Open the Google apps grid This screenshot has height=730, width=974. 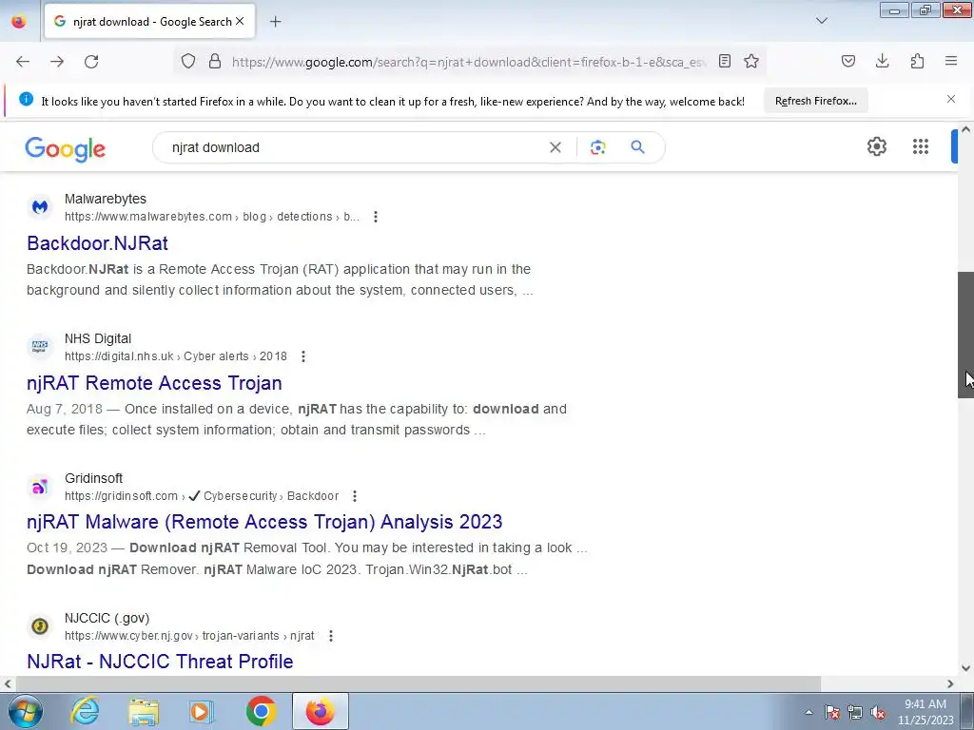921,146
